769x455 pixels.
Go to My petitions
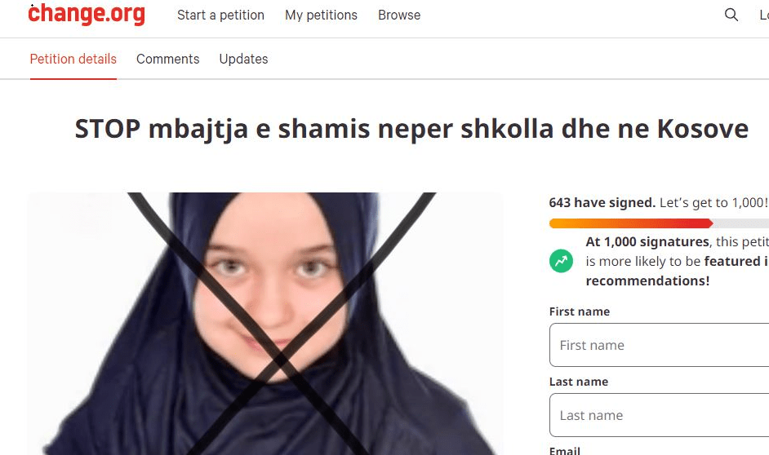[x=322, y=15]
